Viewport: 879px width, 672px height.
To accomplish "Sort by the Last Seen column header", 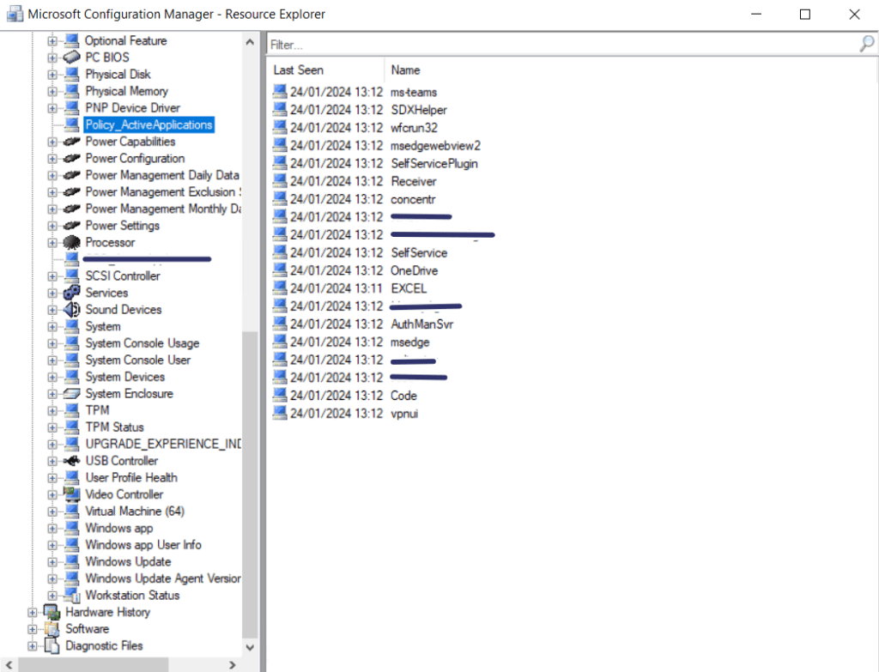I will point(299,70).
